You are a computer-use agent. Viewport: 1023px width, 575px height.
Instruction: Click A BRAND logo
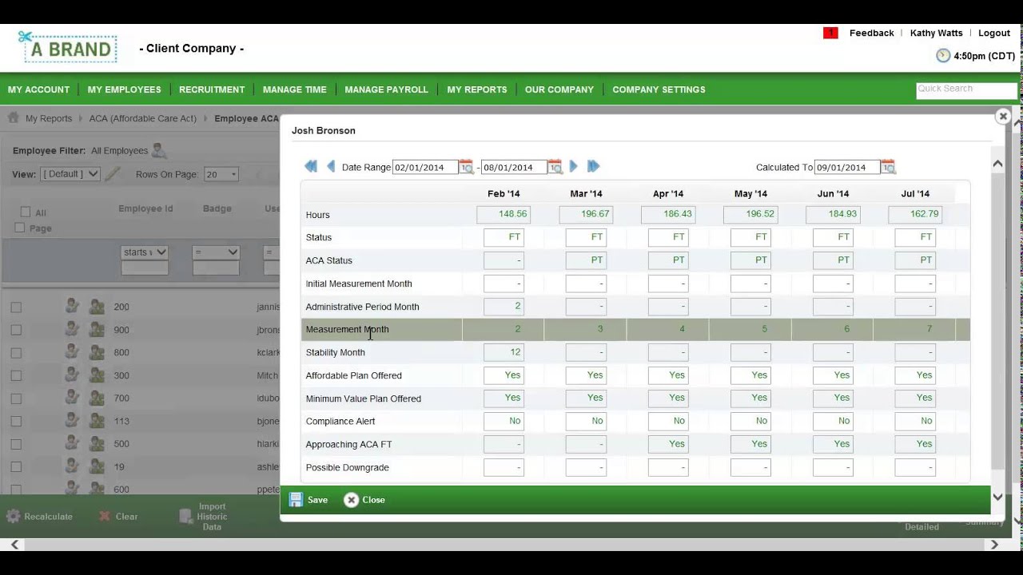(68, 48)
